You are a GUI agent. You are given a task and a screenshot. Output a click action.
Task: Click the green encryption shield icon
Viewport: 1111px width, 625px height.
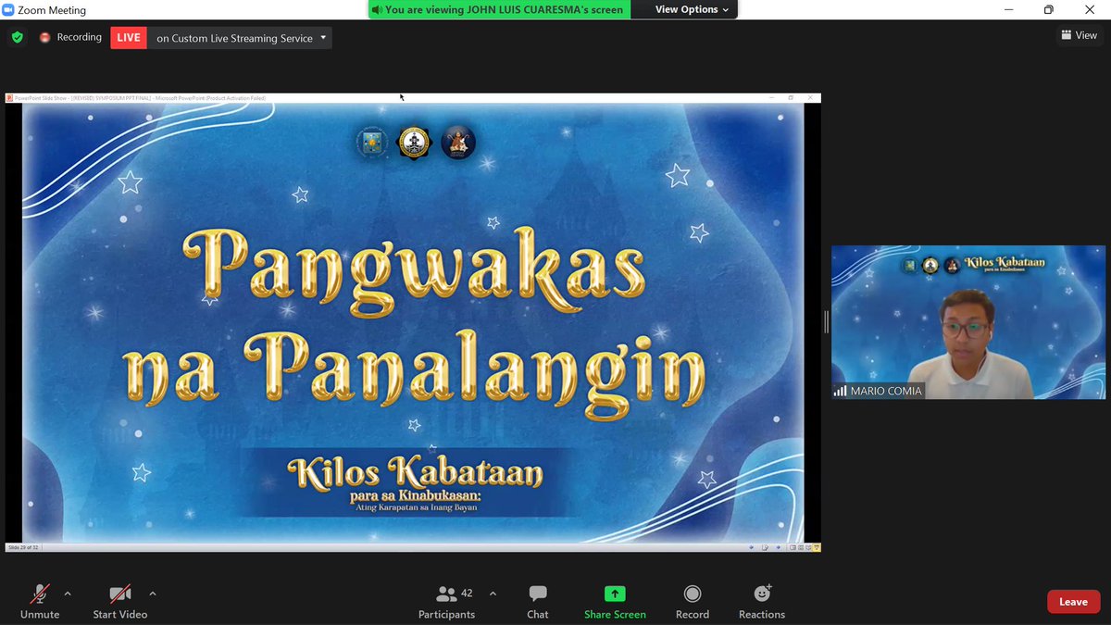coord(17,38)
